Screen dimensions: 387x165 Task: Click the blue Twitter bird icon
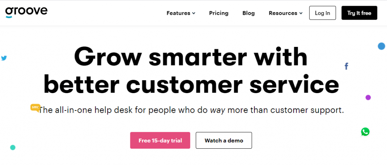[x=4, y=58]
